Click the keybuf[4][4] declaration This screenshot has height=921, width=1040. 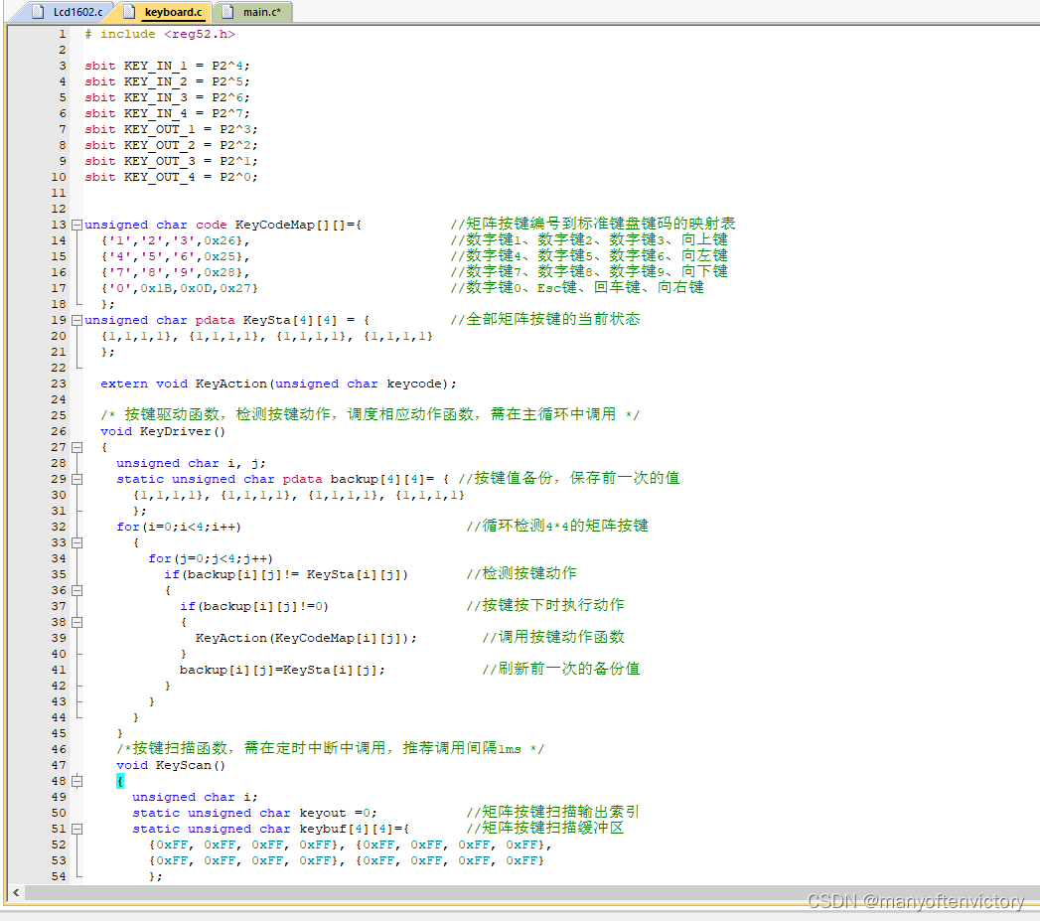[x=270, y=829]
